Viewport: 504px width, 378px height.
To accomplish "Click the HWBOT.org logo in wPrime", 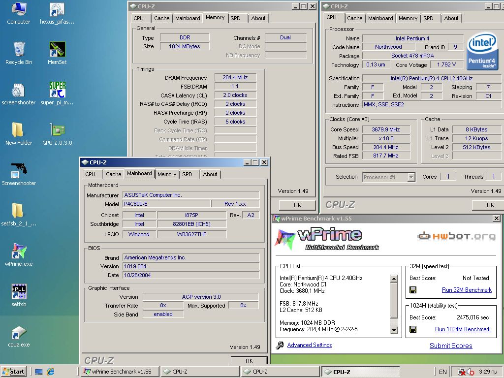I will [456, 236].
